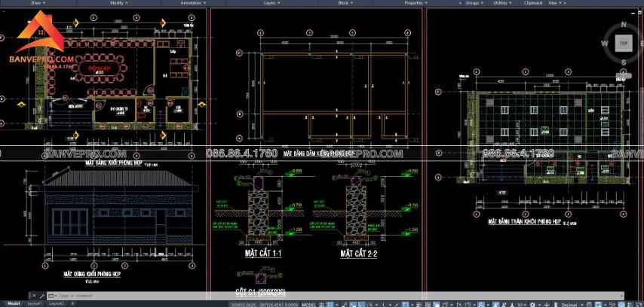Open recent commands list icon
The height and width of the screenshot is (307, 644).
[x=51, y=295]
